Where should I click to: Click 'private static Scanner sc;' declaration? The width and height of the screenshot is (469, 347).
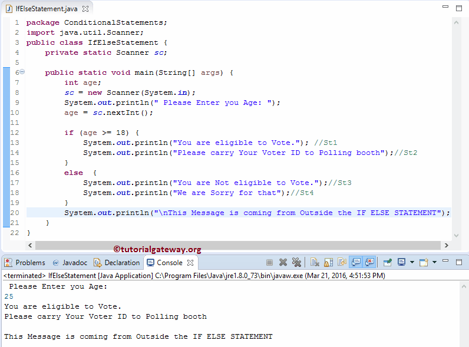[x=106, y=52]
